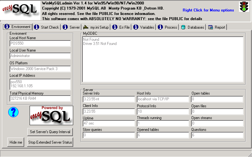
Task: Click inside the MyODBC text area
Action: [x=162, y=60]
